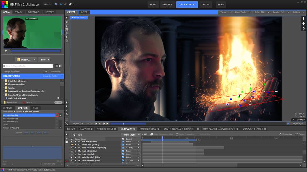
Task: Go to the HOME screen tab
Action: tap(153, 4)
